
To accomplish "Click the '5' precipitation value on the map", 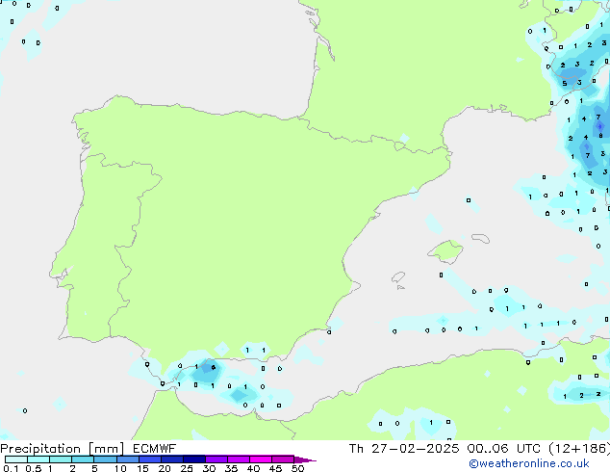I will (565, 84).
